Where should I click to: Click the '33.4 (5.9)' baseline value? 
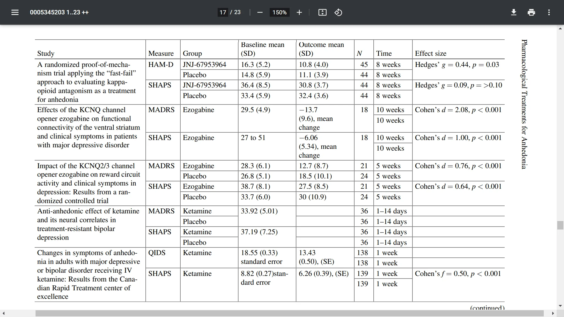(x=256, y=96)
